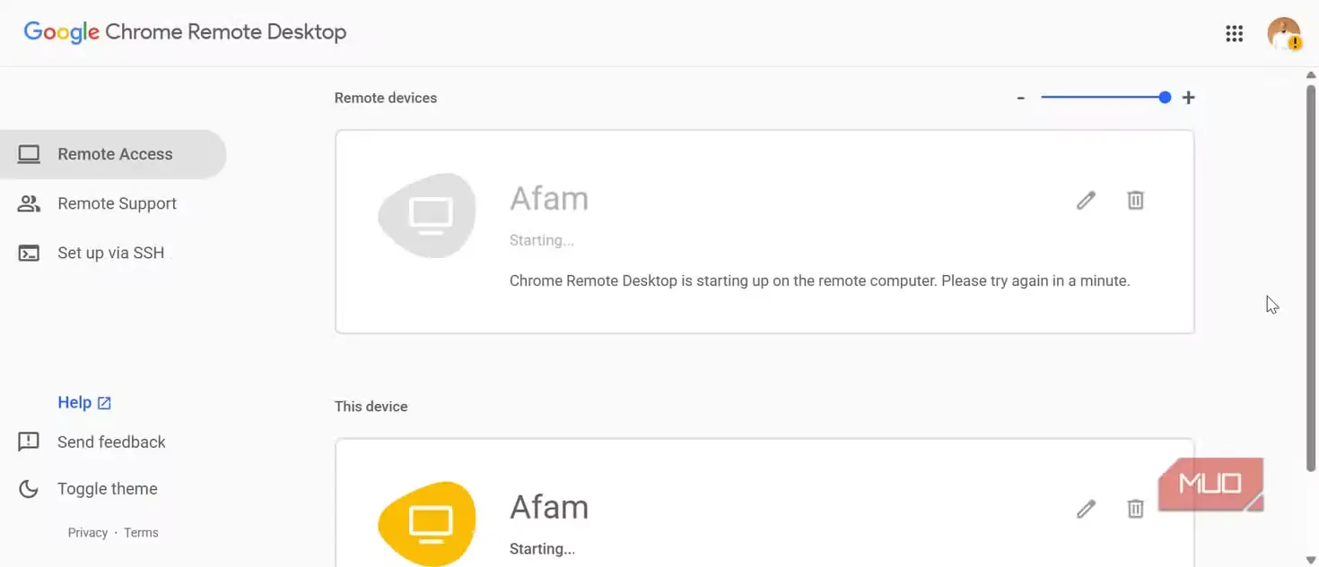Open the Google account profile avatar

coord(1284,33)
